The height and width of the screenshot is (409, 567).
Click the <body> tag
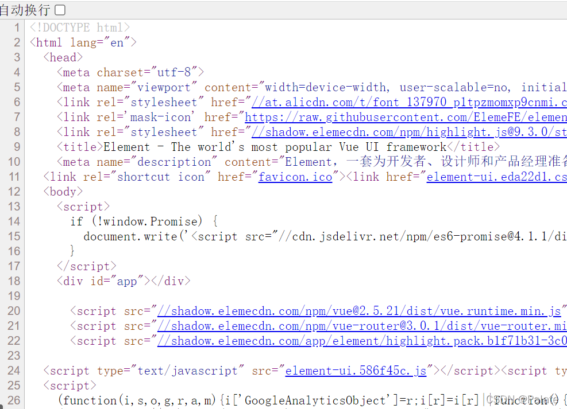tap(63, 192)
